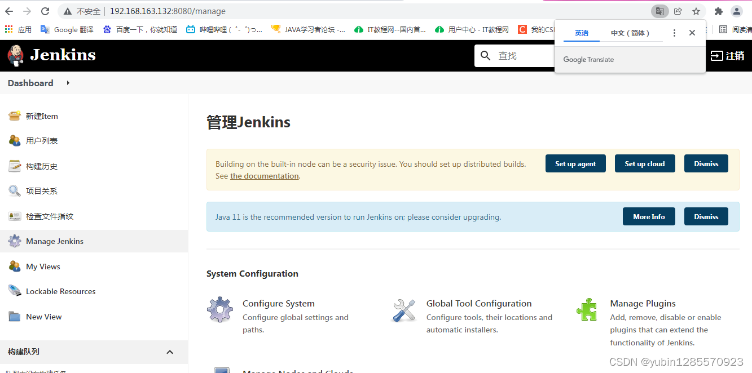Click the Lockable Resources drive icon
The width and height of the screenshot is (752, 373).
coord(15,291)
